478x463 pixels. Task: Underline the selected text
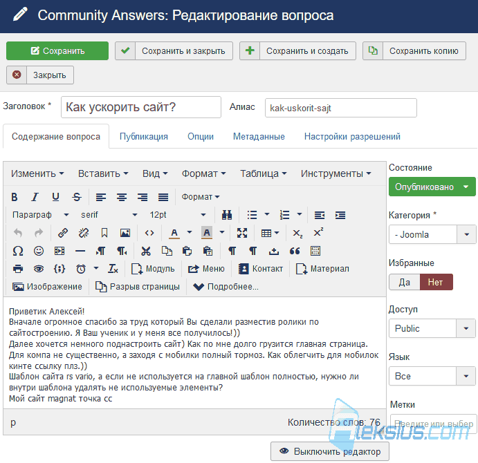coord(55,197)
